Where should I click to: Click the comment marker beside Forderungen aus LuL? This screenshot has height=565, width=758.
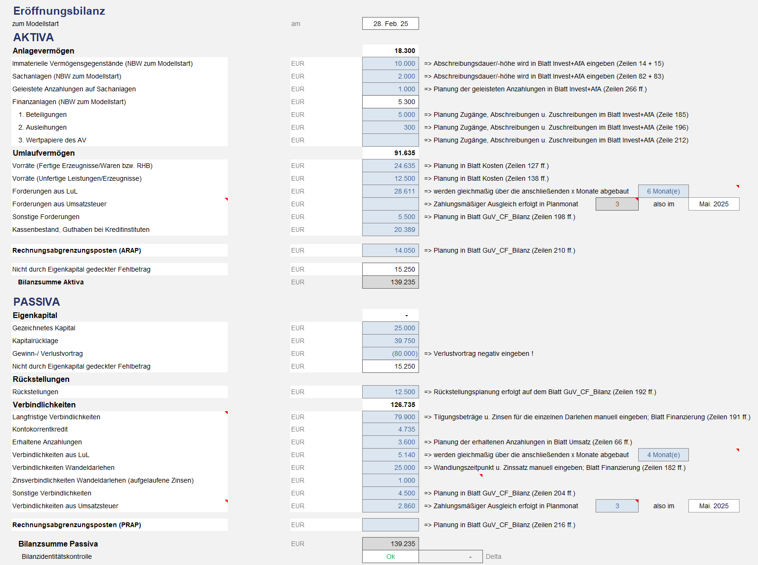(226, 199)
